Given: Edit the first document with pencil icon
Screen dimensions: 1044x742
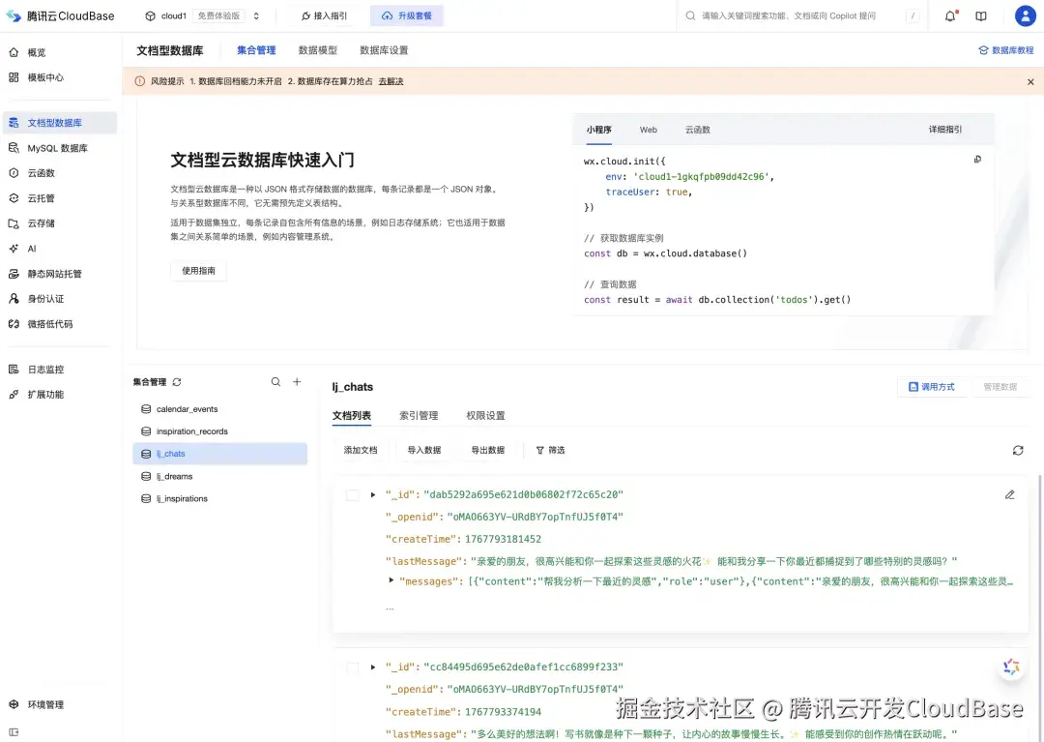Looking at the screenshot, I should click(x=1009, y=494).
